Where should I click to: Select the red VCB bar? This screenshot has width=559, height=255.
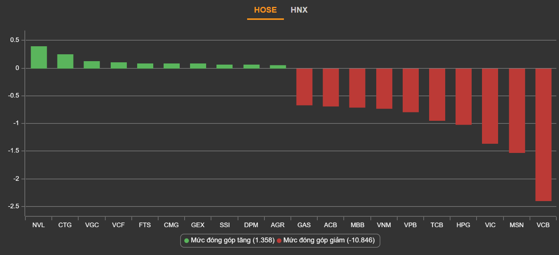[543, 135]
